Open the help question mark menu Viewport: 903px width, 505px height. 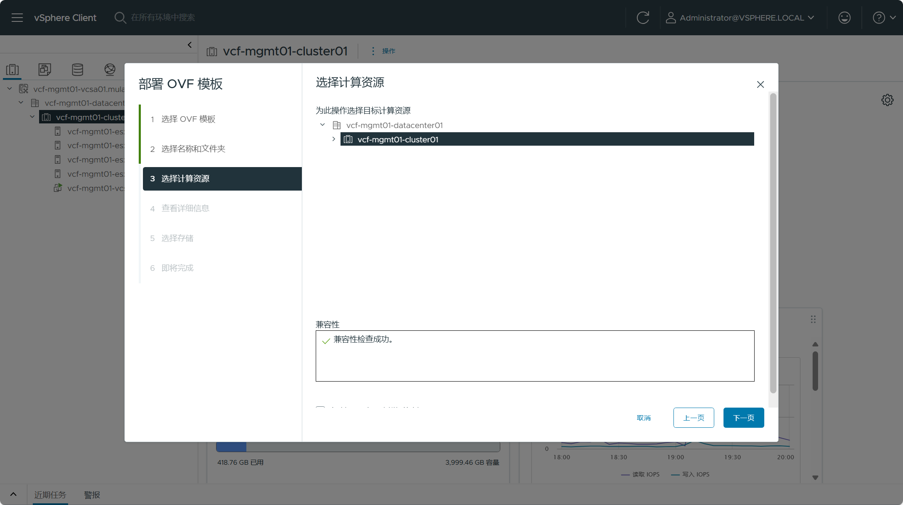click(x=879, y=18)
